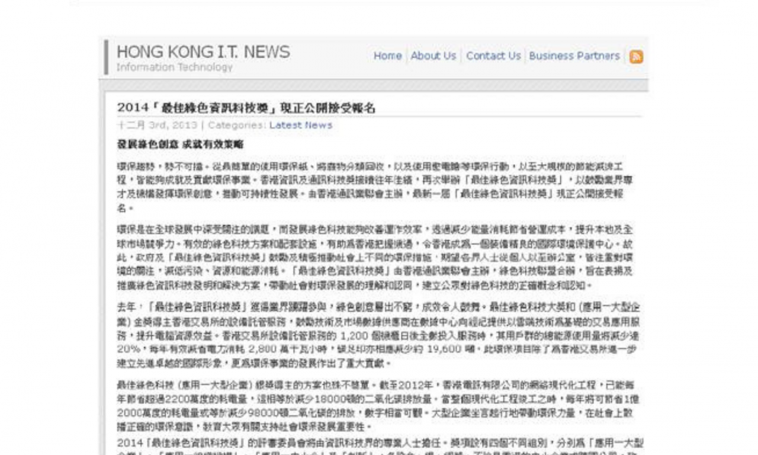Open the Business Partners page
Screen dimensions: 758x455
coord(574,56)
